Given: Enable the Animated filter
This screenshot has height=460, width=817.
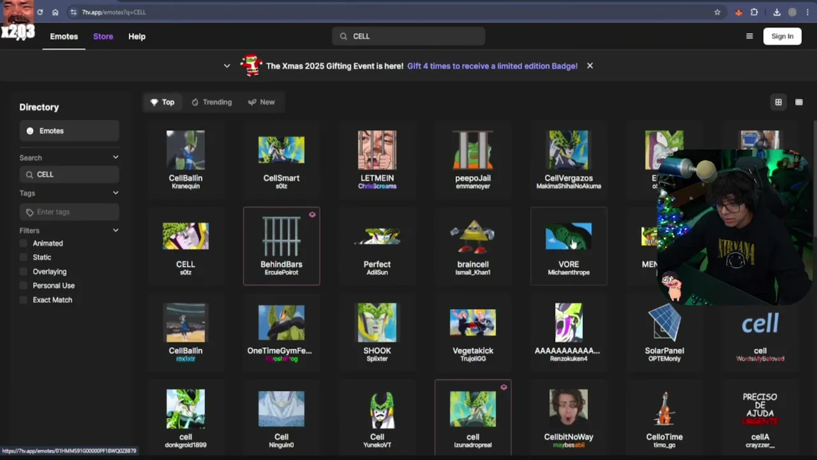Looking at the screenshot, I should coord(24,243).
